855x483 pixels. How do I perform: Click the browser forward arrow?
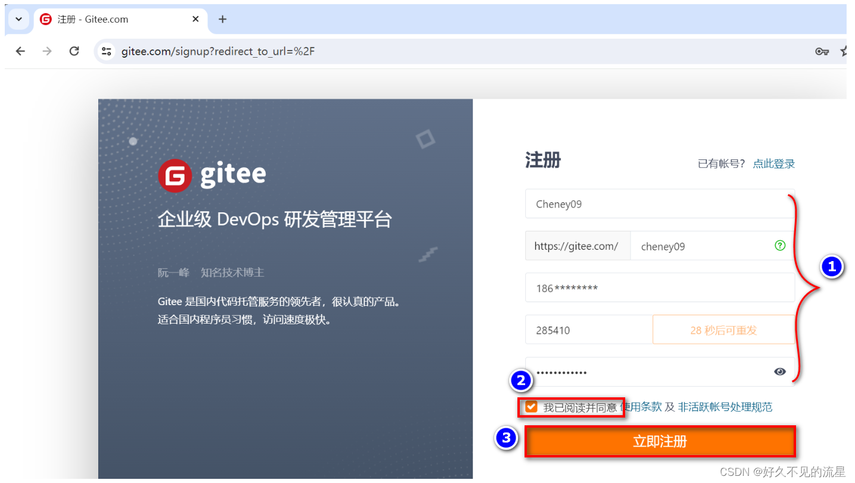[47, 51]
